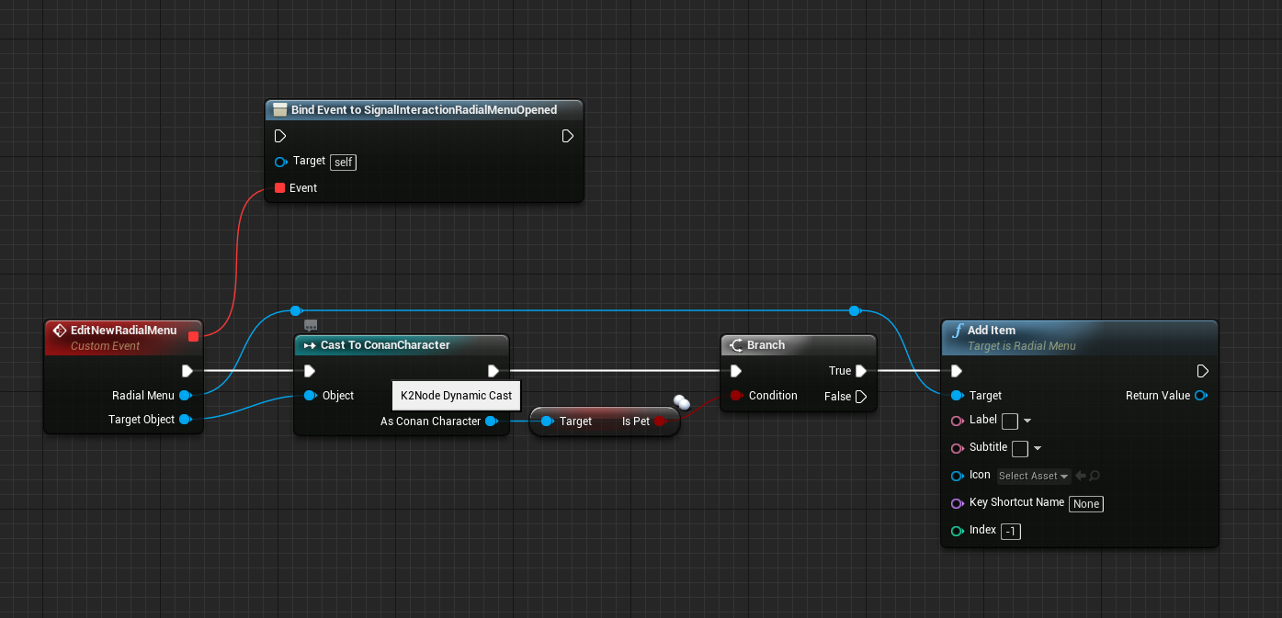The width and height of the screenshot is (1282, 618).
Task: Click the use-selected arrow beside Icon asset
Action: point(1081,476)
